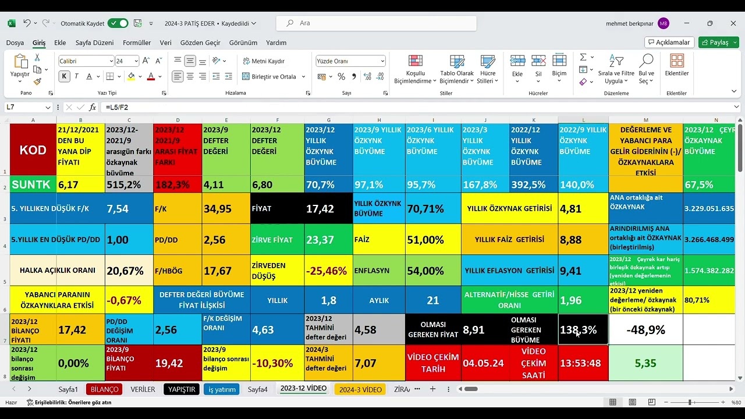Screen dimensions: 745x419
Task: Click the Save icon in title bar
Action: [x=138, y=23]
